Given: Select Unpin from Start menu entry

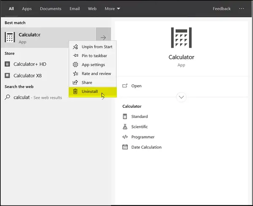Looking at the screenshot, I should coord(97,47).
